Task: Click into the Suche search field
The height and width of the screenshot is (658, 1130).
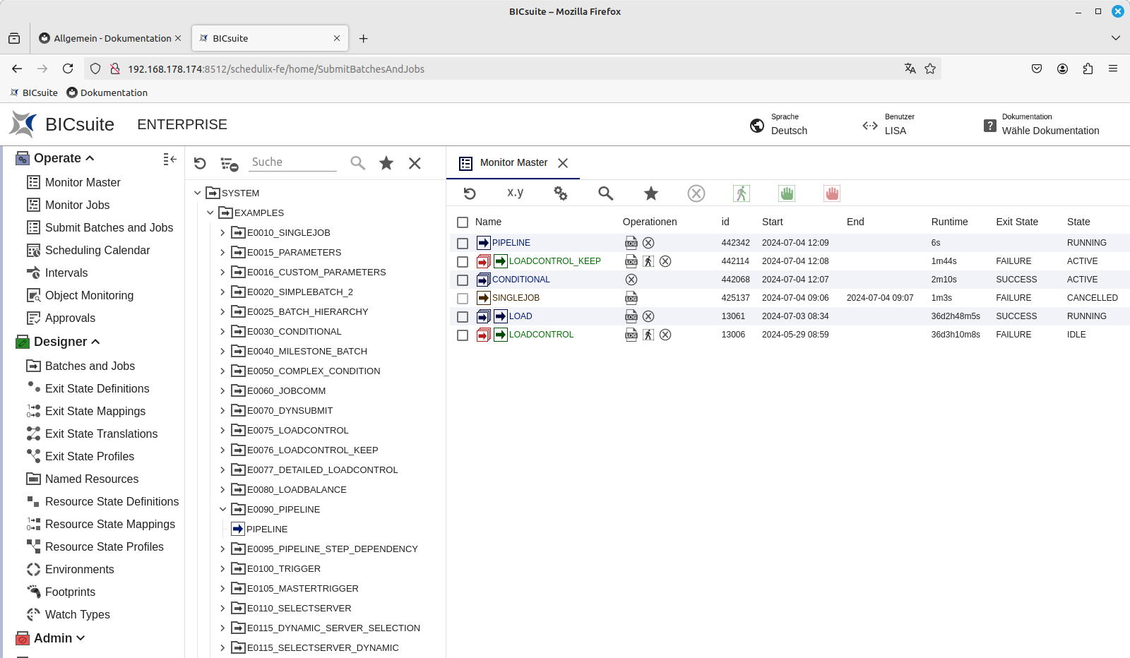Action: 293,162
